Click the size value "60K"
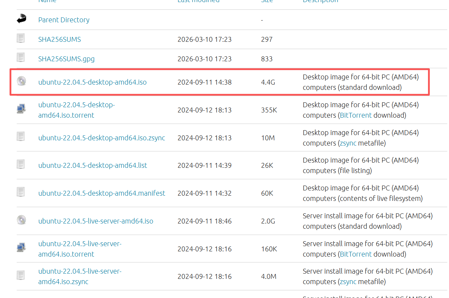 coord(267,193)
